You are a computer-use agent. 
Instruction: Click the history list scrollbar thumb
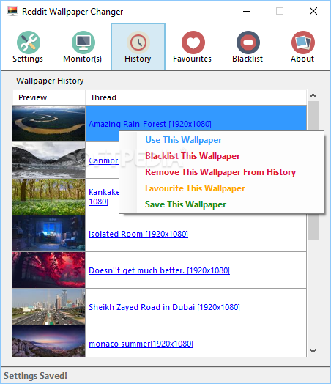[x=313, y=170]
